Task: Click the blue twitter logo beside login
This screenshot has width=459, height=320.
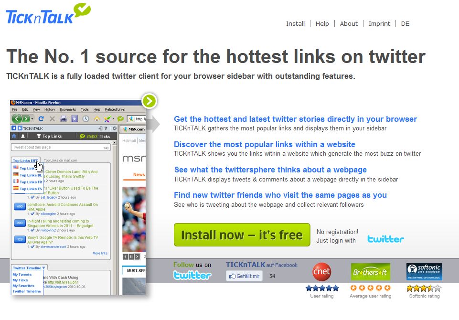Action: click(385, 239)
